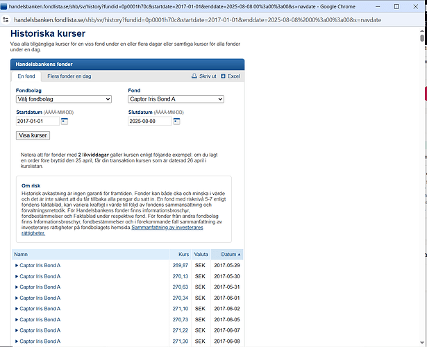This screenshot has height=347, width=427.
Task: Click the Startdatum input field
Action: point(37,121)
